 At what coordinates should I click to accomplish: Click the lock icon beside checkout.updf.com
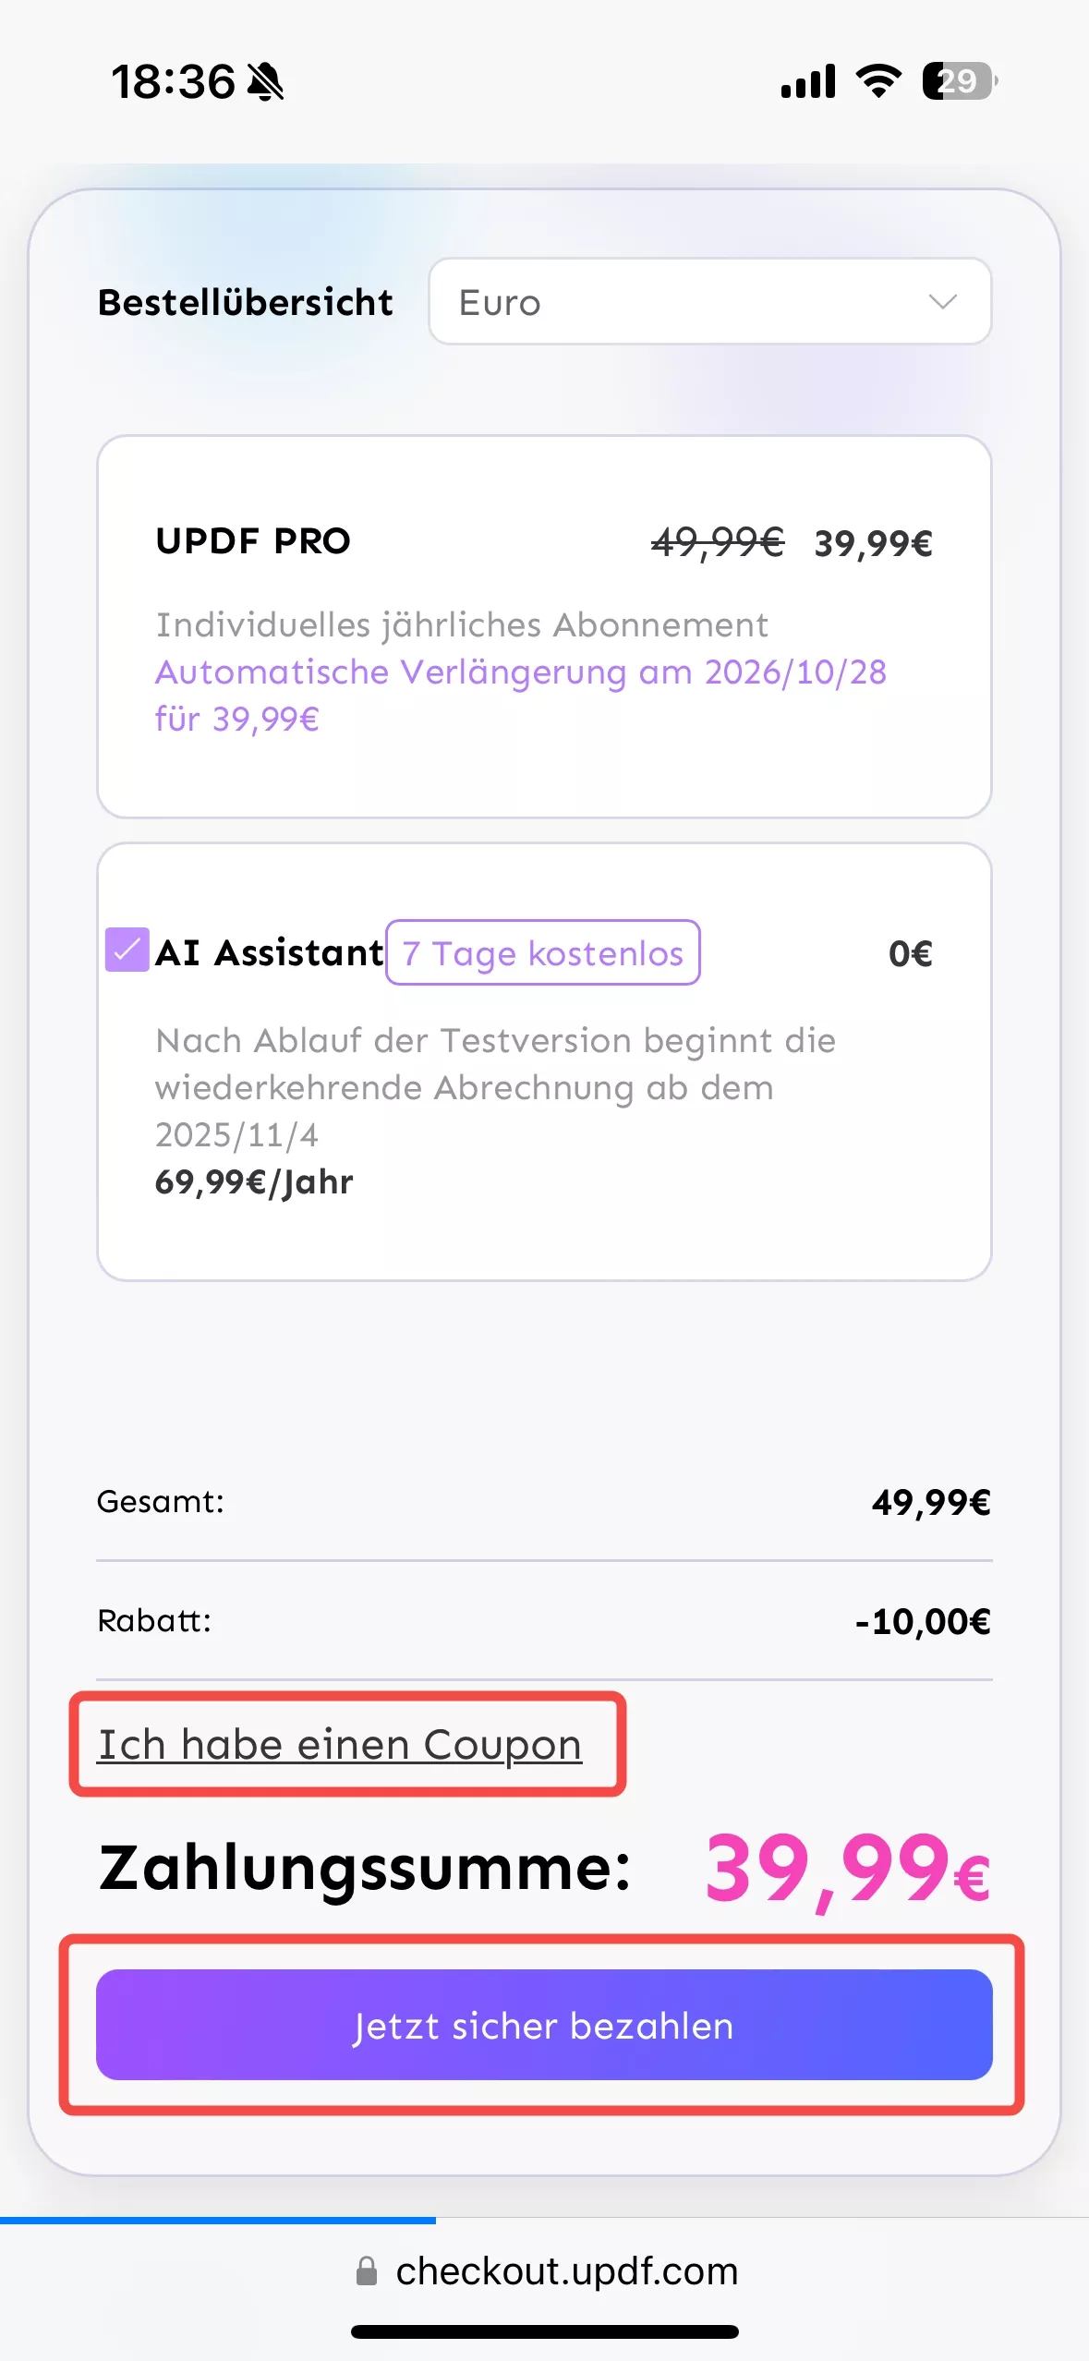coord(367,2271)
